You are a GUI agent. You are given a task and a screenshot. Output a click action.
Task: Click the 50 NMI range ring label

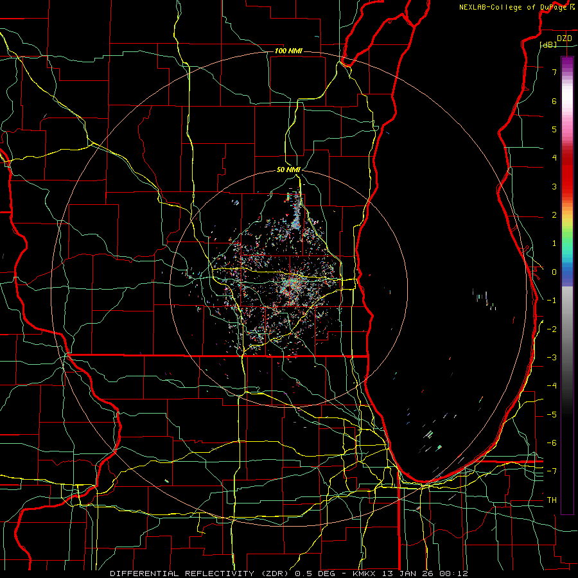(288, 170)
